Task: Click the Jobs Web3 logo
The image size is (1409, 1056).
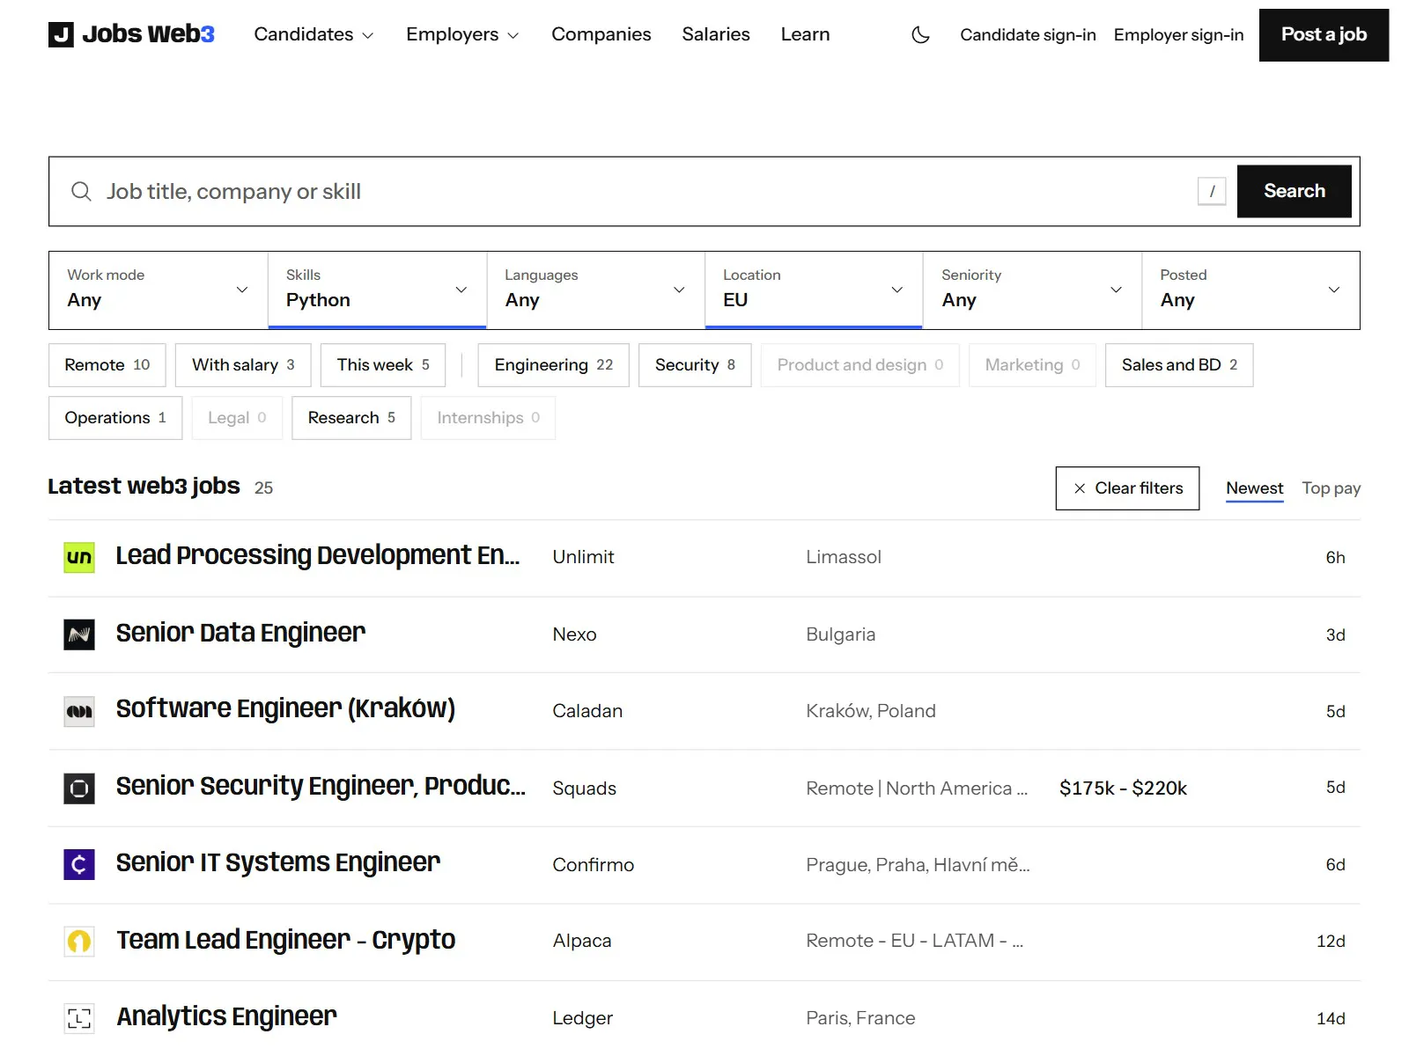Action: click(131, 34)
